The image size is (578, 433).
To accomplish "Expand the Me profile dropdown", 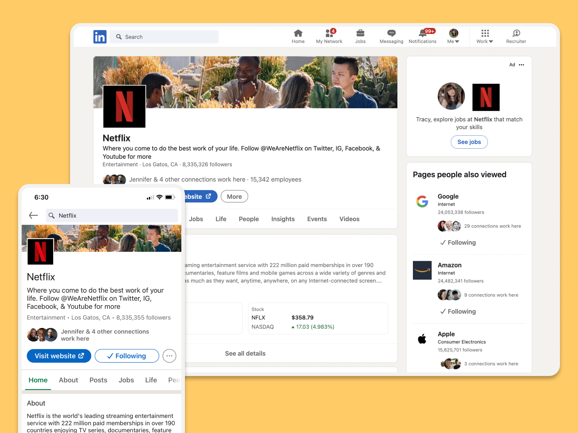I will (453, 37).
